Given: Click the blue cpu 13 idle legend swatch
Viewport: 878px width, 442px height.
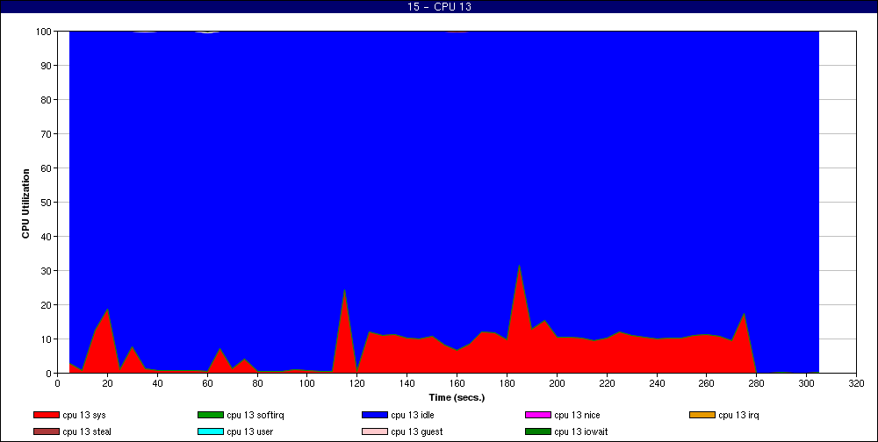Looking at the screenshot, I should (375, 415).
